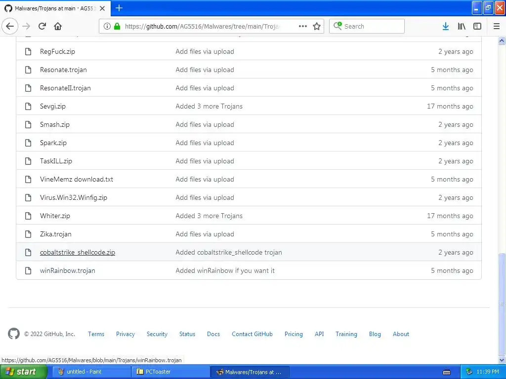The height and width of the screenshot is (379, 506).
Task: Open 'Added 3 more Trojans' commit for Sevgi.zip
Action: pyautogui.click(x=209, y=107)
